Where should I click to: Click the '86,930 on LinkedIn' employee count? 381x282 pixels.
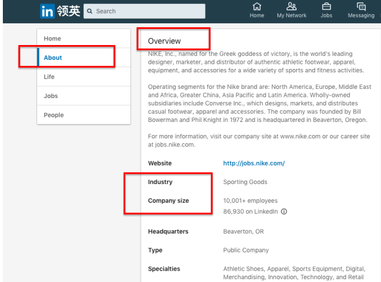tap(250, 212)
